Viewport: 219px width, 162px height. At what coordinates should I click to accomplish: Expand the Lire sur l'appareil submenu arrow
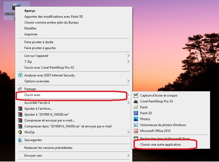click(128, 56)
